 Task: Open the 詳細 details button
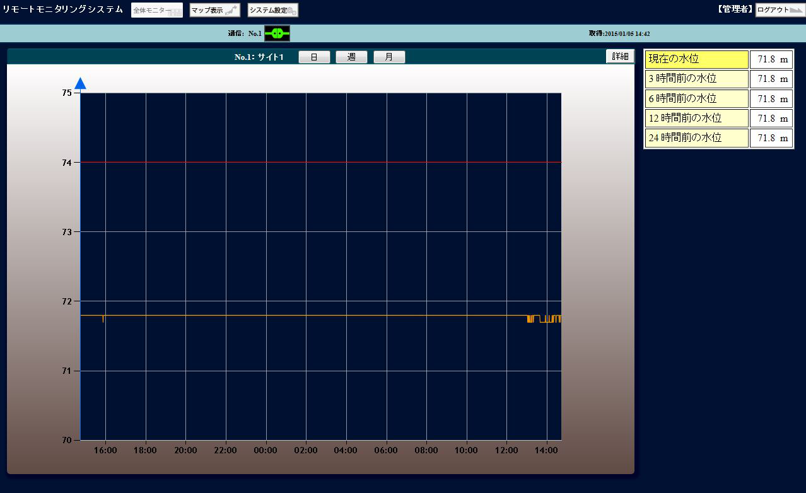[621, 56]
